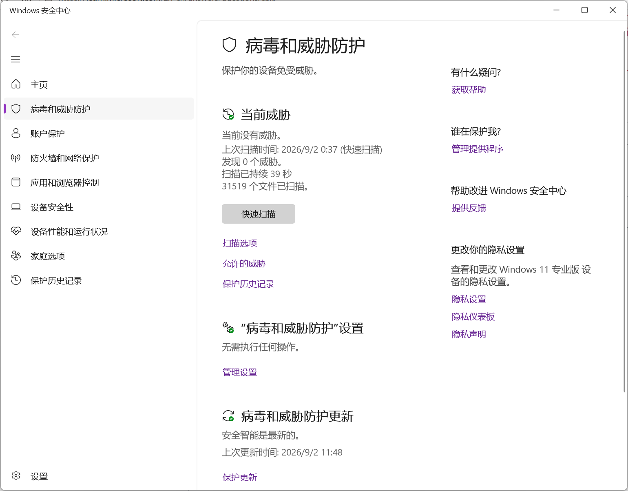
Task: Click the 当前威胁 scan status icon
Action: point(228,114)
